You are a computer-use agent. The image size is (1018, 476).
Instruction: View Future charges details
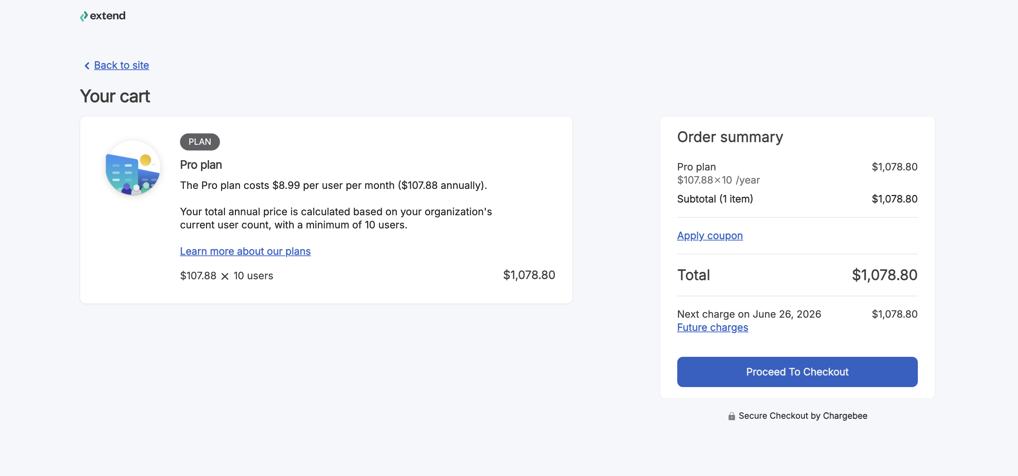coord(713,327)
